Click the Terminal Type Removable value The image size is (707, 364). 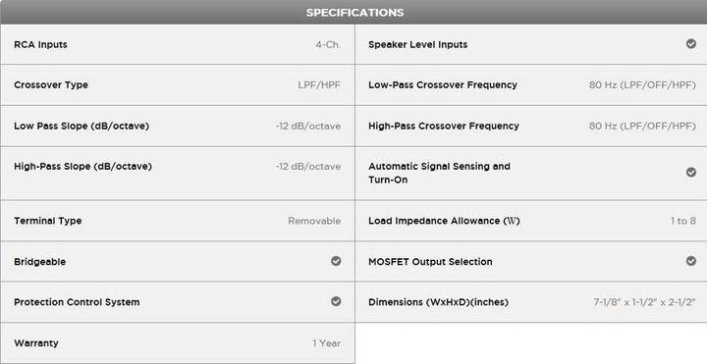(314, 221)
